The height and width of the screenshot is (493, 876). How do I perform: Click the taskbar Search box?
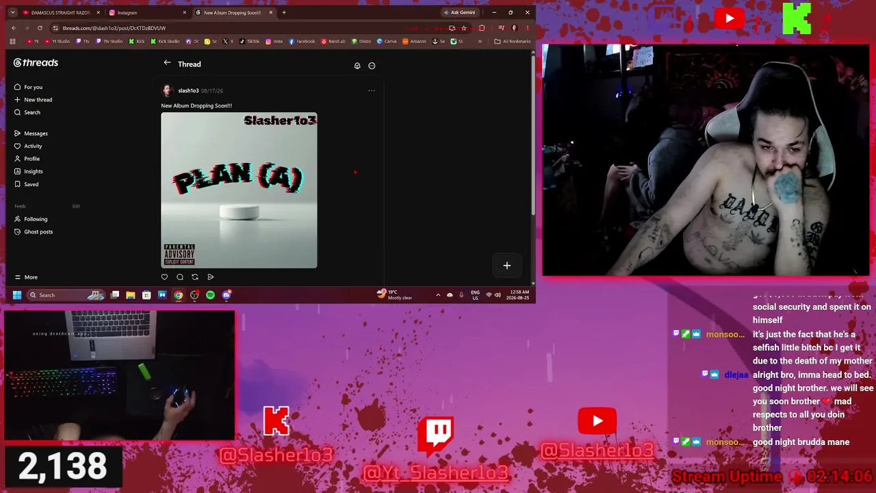click(65, 295)
